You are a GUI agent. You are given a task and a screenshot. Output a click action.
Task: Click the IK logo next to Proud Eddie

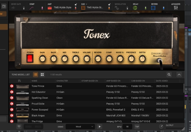(x=12, y=104)
